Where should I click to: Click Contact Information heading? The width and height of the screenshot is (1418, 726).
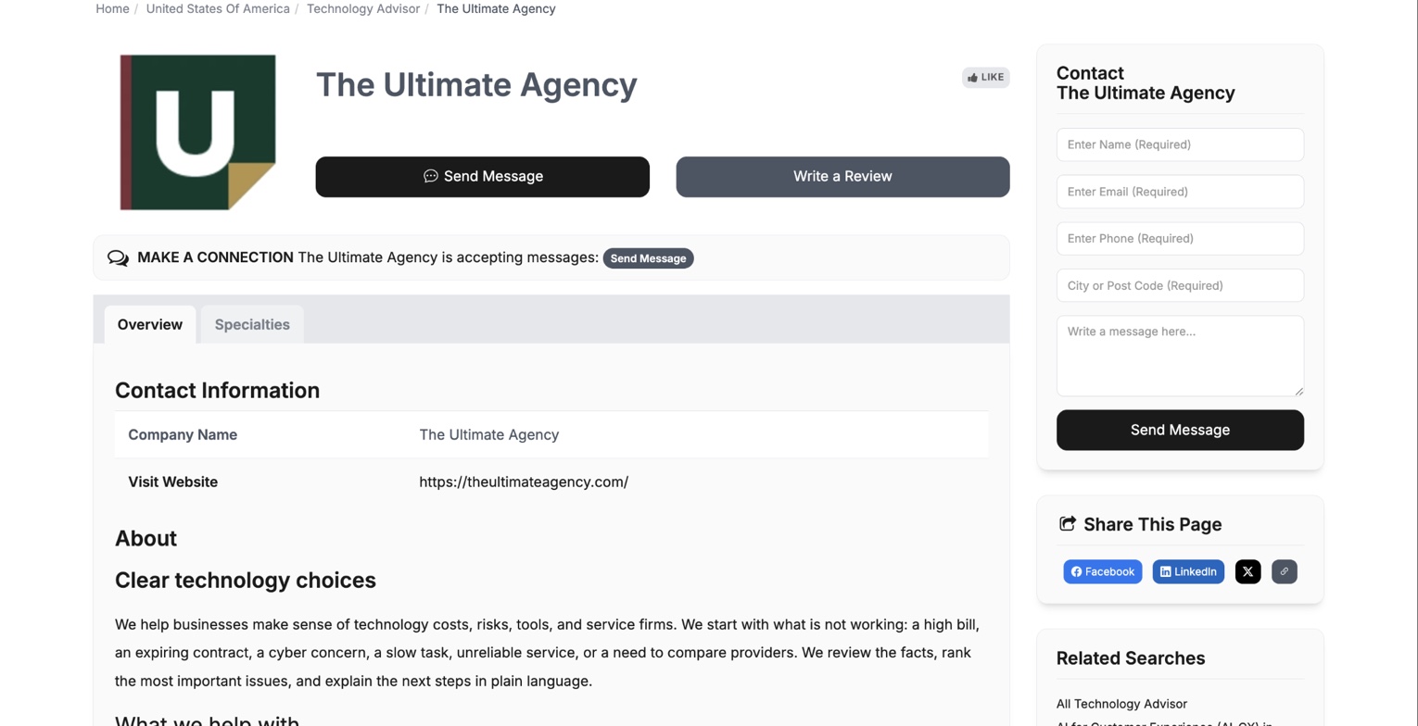pyautogui.click(x=217, y=391)
